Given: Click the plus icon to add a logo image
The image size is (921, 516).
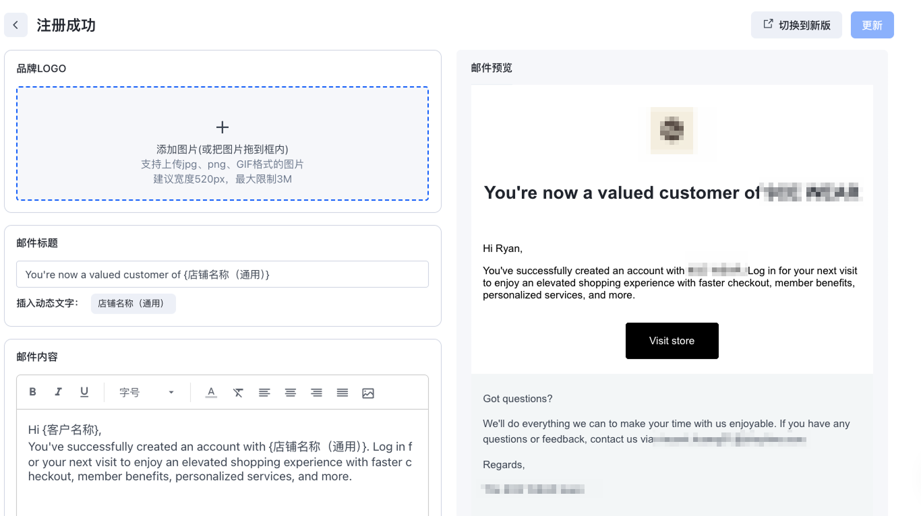Looking at the screenshot, I should tap(222, 127).
